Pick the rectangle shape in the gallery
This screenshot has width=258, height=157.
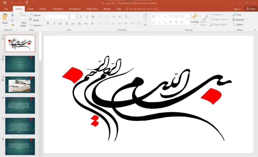coord(171,16)
